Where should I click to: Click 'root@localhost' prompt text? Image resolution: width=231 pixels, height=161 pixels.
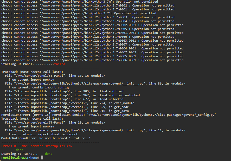pos(14,158)
